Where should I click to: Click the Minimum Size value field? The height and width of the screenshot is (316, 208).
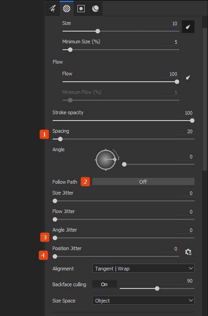pyautogui.click(x=170, y=42)
